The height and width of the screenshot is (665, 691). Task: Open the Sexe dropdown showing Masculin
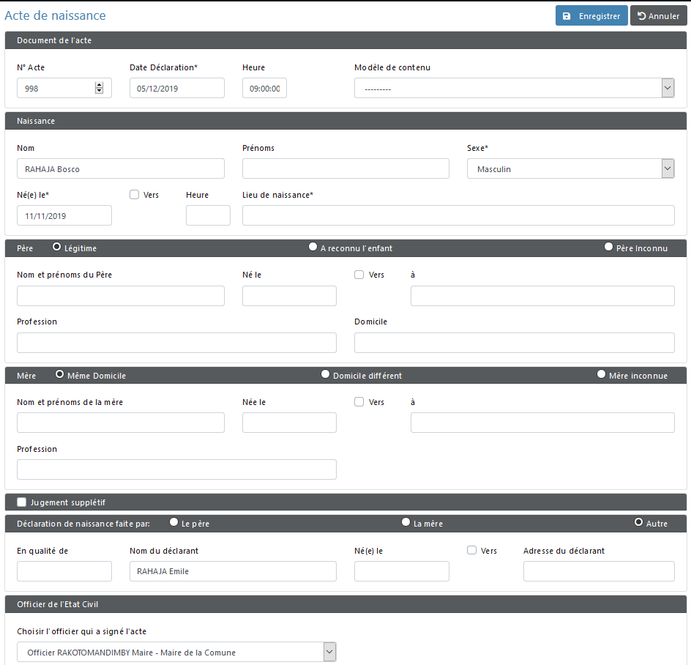click(571, 168)
